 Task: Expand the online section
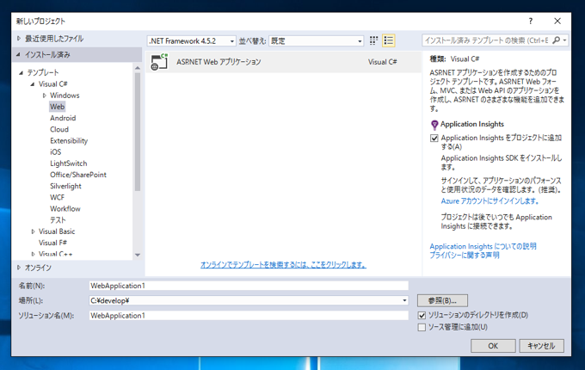tap(19, 268)
